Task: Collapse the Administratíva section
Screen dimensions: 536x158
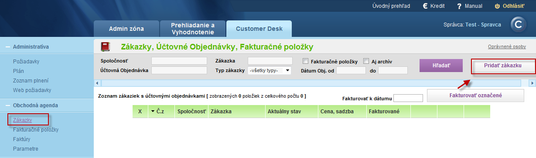Action: [8, 46]
